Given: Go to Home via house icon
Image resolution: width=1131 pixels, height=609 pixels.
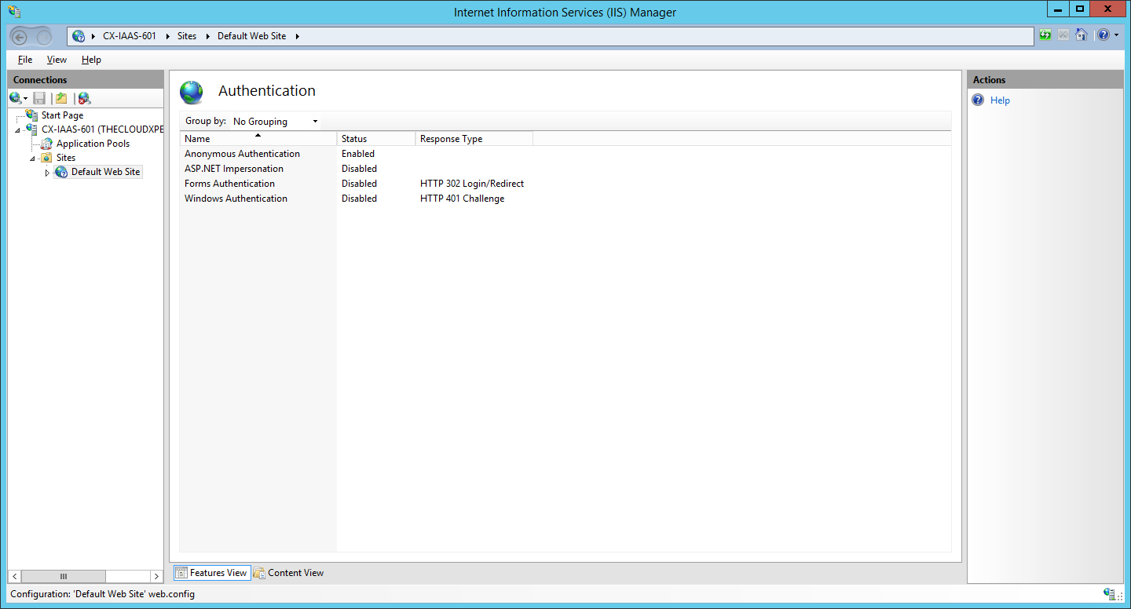Looking at the screenshot, I should click(x=1082, y=35).
